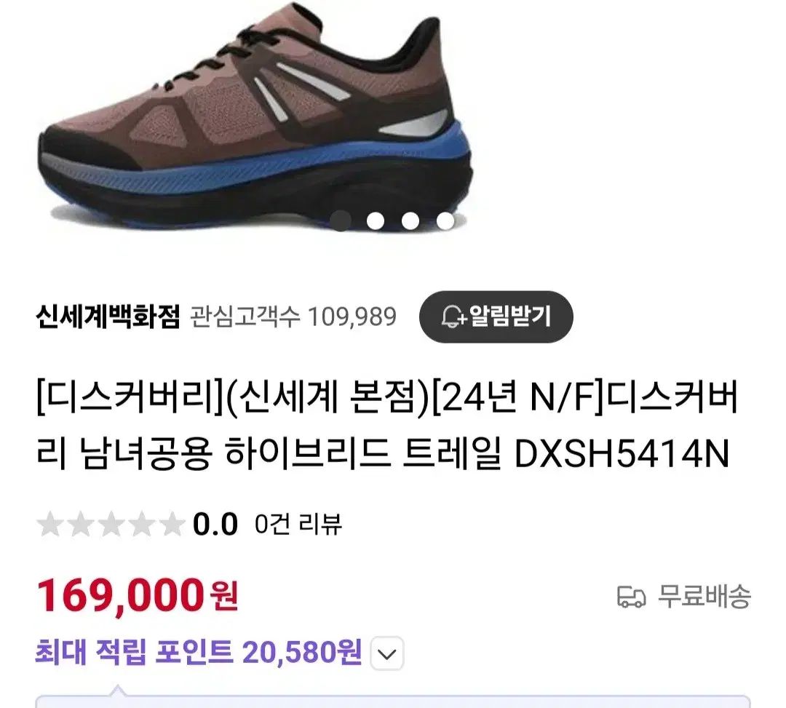The image size is (786, 708).
Task: Click the bell icon in 알림받기
Action: pyautogui.click(x=453, y=317)
